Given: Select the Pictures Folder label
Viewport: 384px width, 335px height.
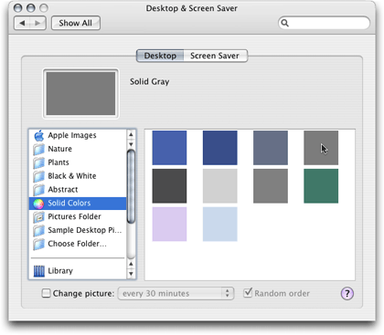Looking at the screenshot, I should pyautogui.click(x=75, y=216).
